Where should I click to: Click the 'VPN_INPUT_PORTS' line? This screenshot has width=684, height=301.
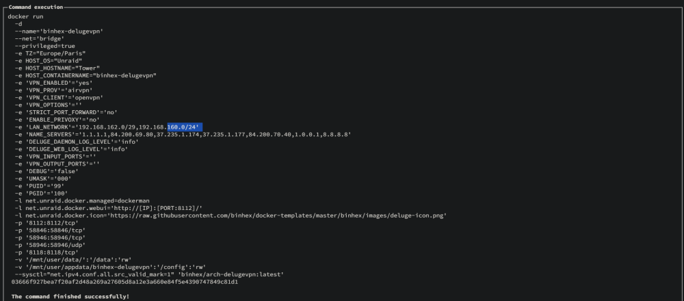[55, 157]
